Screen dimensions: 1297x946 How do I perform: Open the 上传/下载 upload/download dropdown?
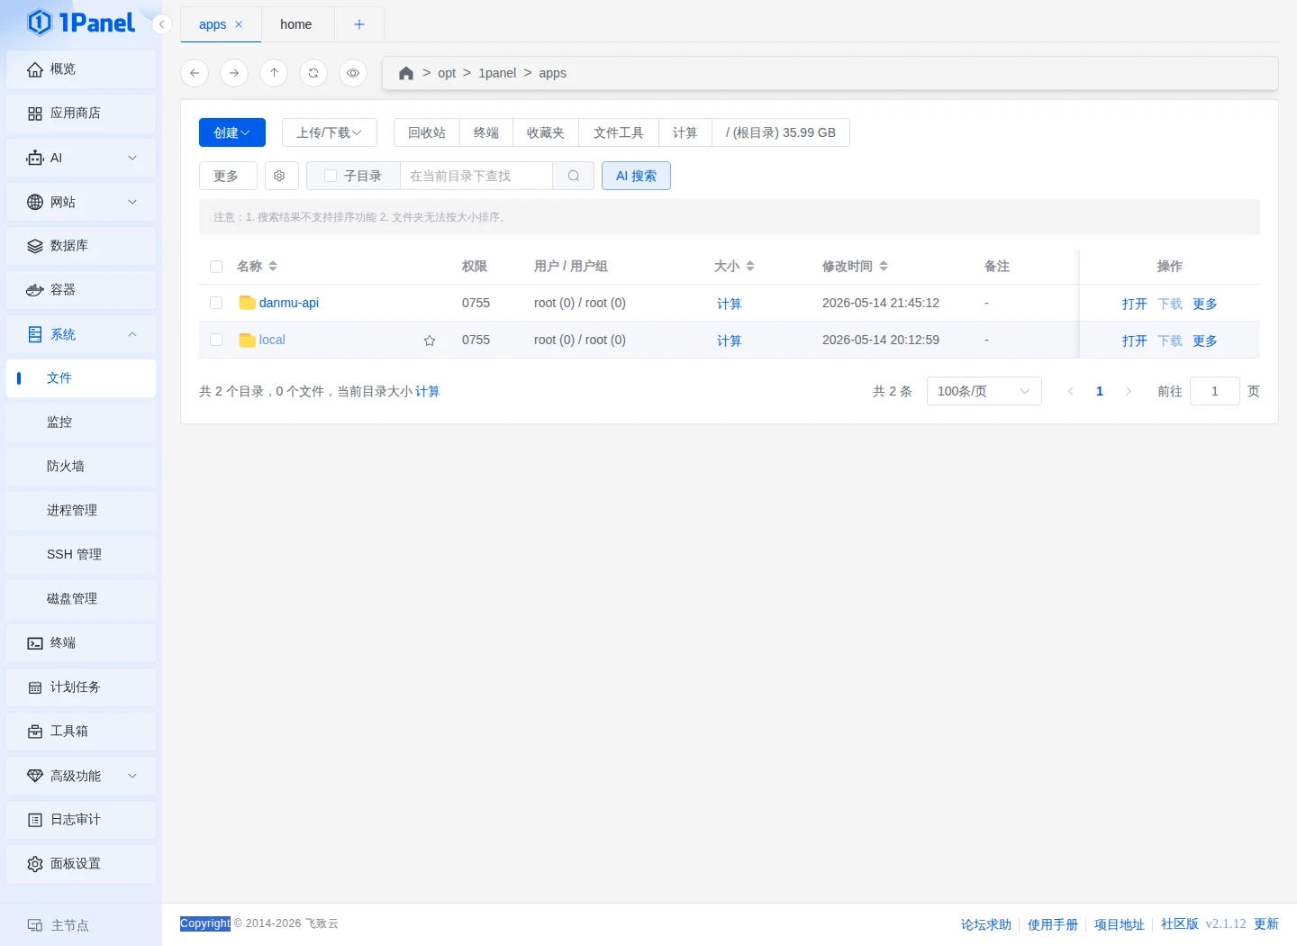click(x=330, y=132)
